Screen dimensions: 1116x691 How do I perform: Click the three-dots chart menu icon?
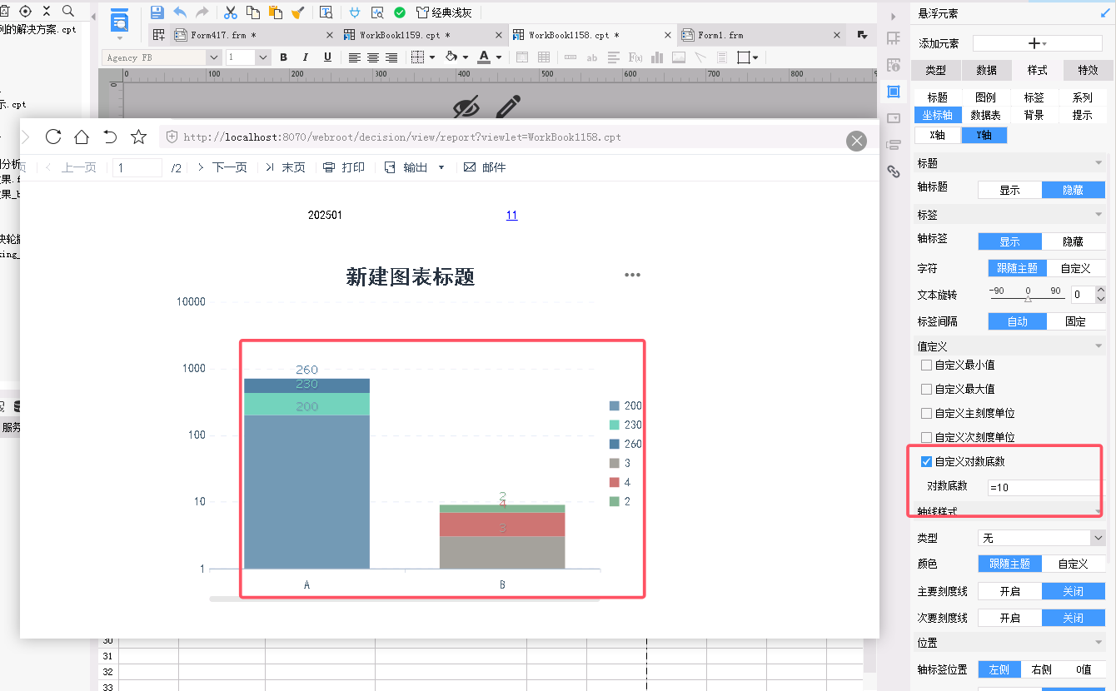632,275
